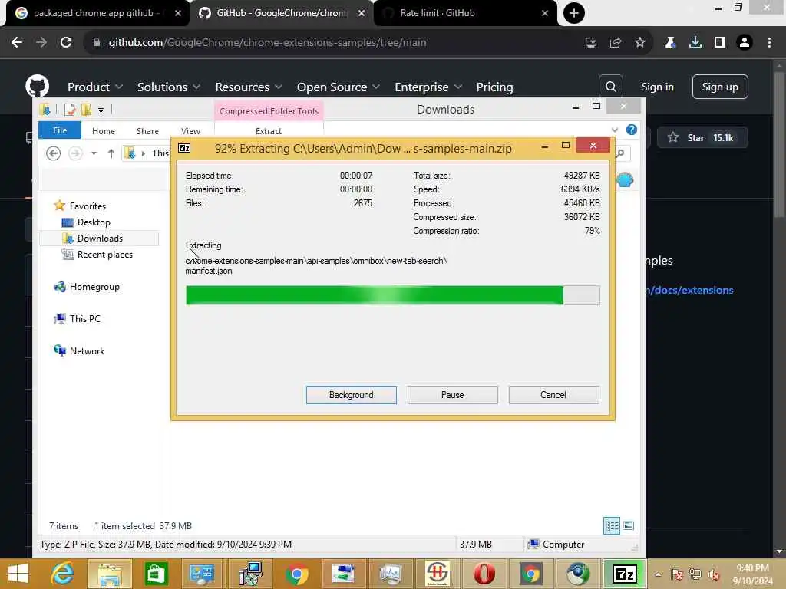Go up one folder level in Explorer
The width and height of the screenshot is (786, 589).
tap(111, 153)
